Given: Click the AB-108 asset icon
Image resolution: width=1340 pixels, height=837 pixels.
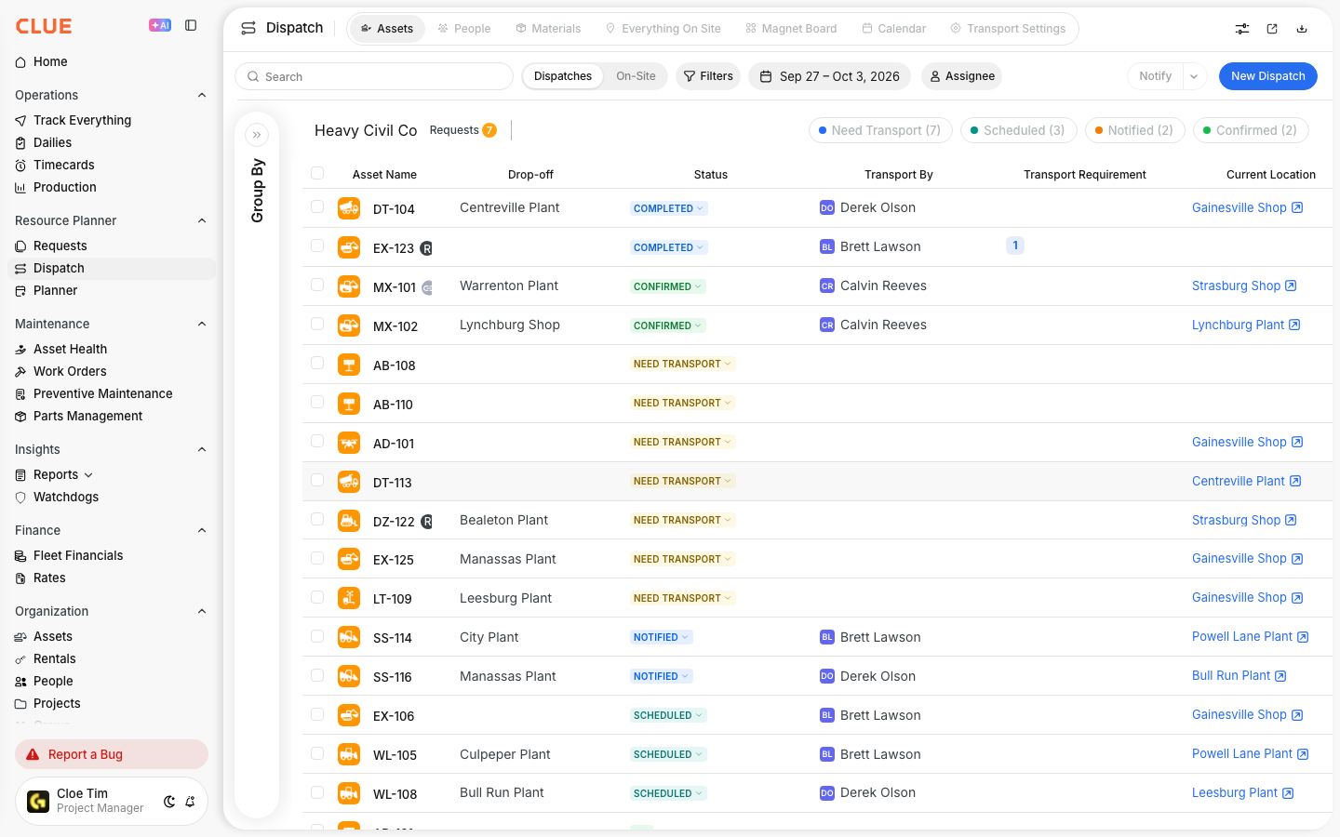Looking at the screenshot, I should coord(349,365).
